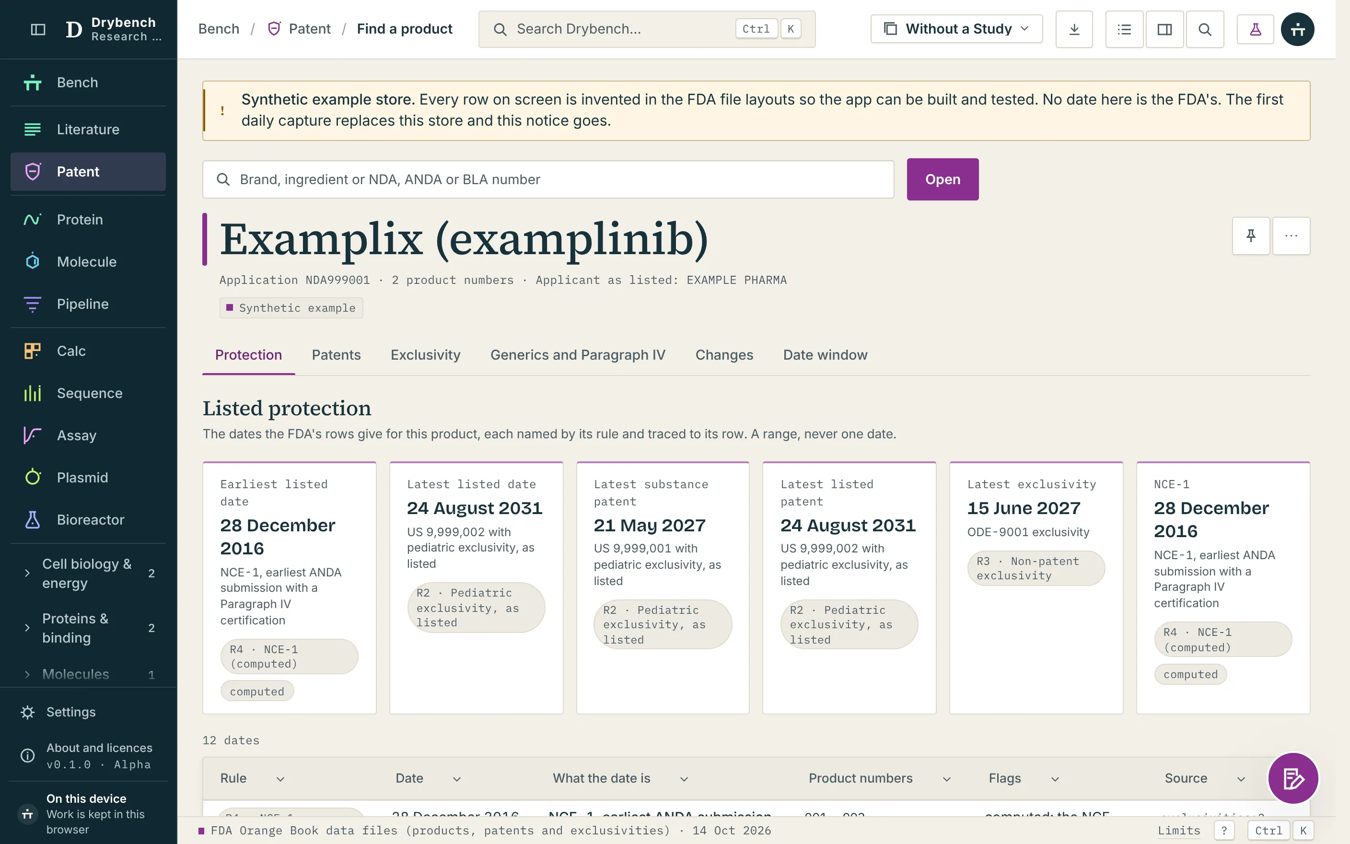Click the purple Open button
This screenshot has height=844, width=1350.
[x=942, y=179]
